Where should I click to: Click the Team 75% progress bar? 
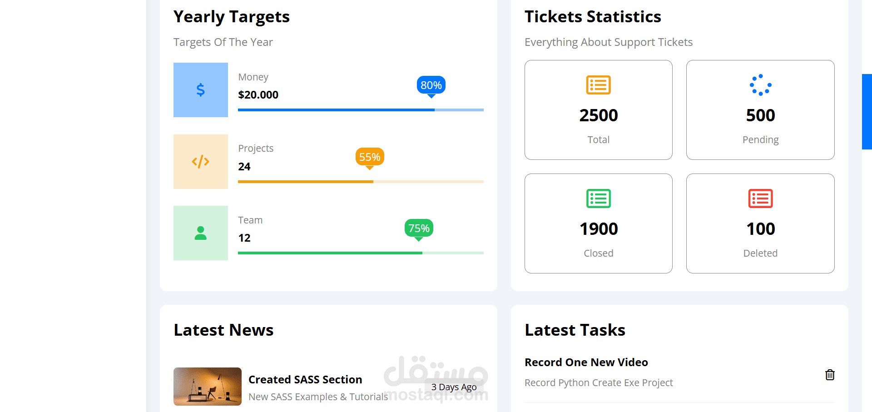coord(361,253)
